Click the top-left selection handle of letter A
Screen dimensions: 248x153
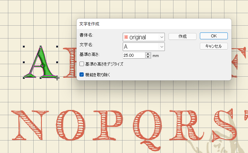pos(24,46)
